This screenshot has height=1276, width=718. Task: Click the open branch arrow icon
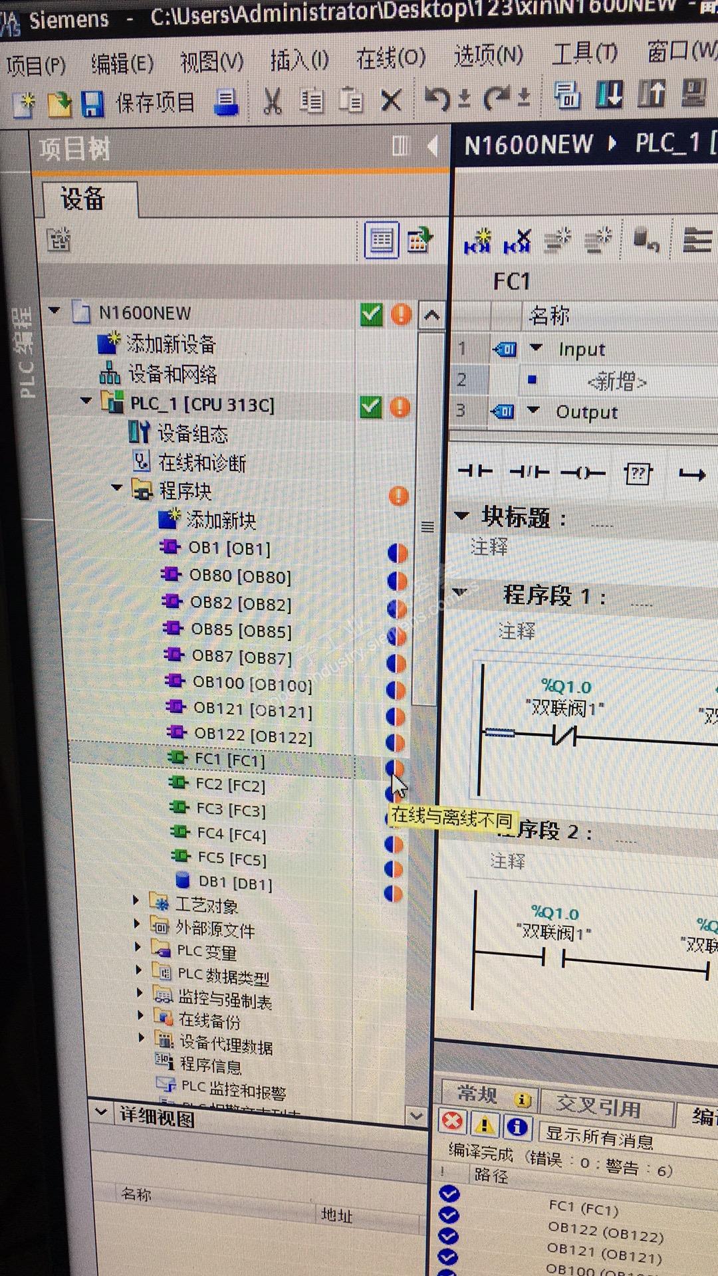[x=691, y=475]
